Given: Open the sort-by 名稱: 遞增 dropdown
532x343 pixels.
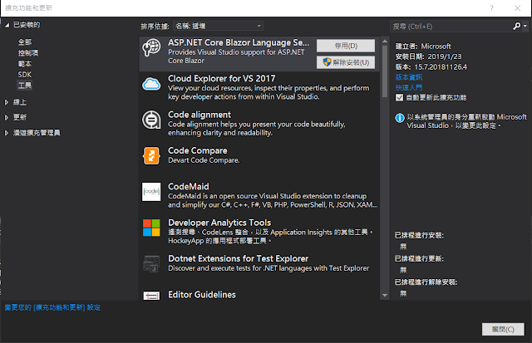Looking at the screenshot, I should (x=218, y=26).
